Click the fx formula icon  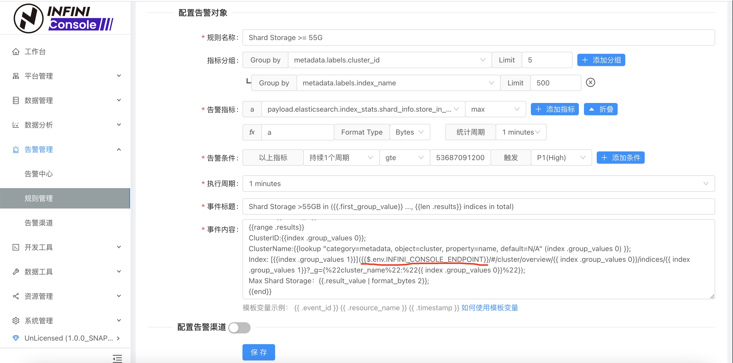pos(252,132)
